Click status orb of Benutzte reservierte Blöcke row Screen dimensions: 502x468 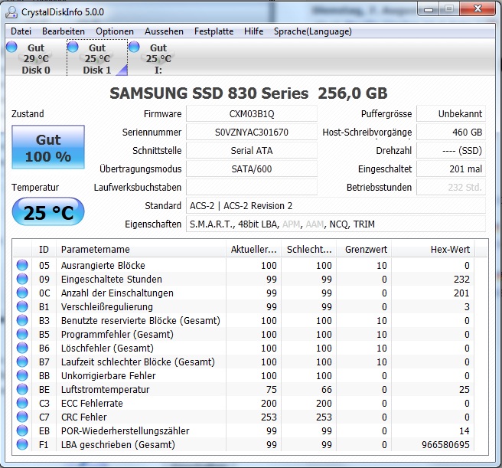22,320
